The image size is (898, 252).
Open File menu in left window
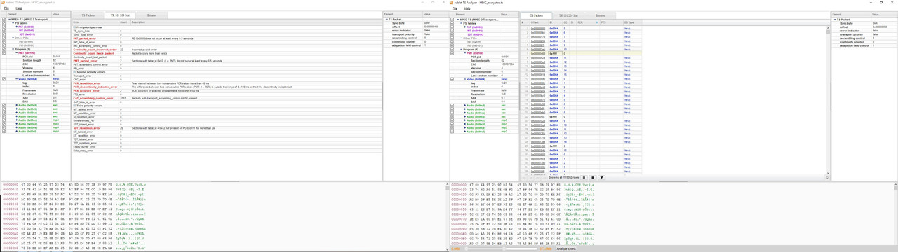(7, 8)
